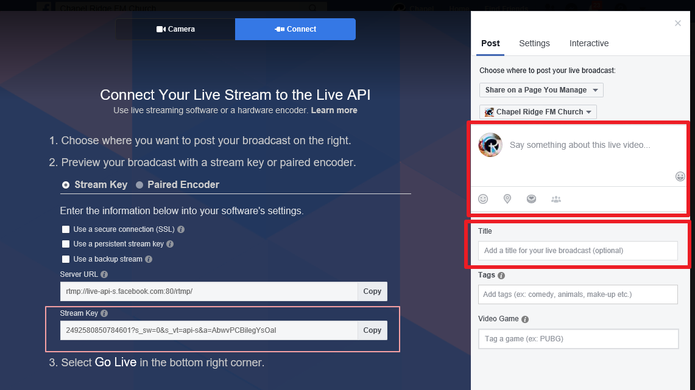Enable Use a secure connection (SSL)

(66, 229)
